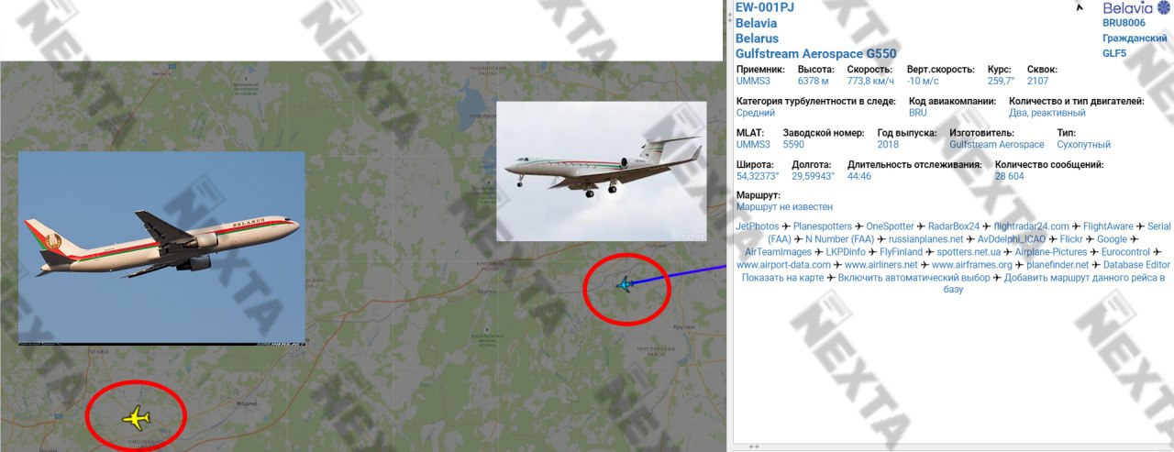1174x452 pixels.
Task: Click the Gulfstream Aerospace G550 model title
Action: 816,53
